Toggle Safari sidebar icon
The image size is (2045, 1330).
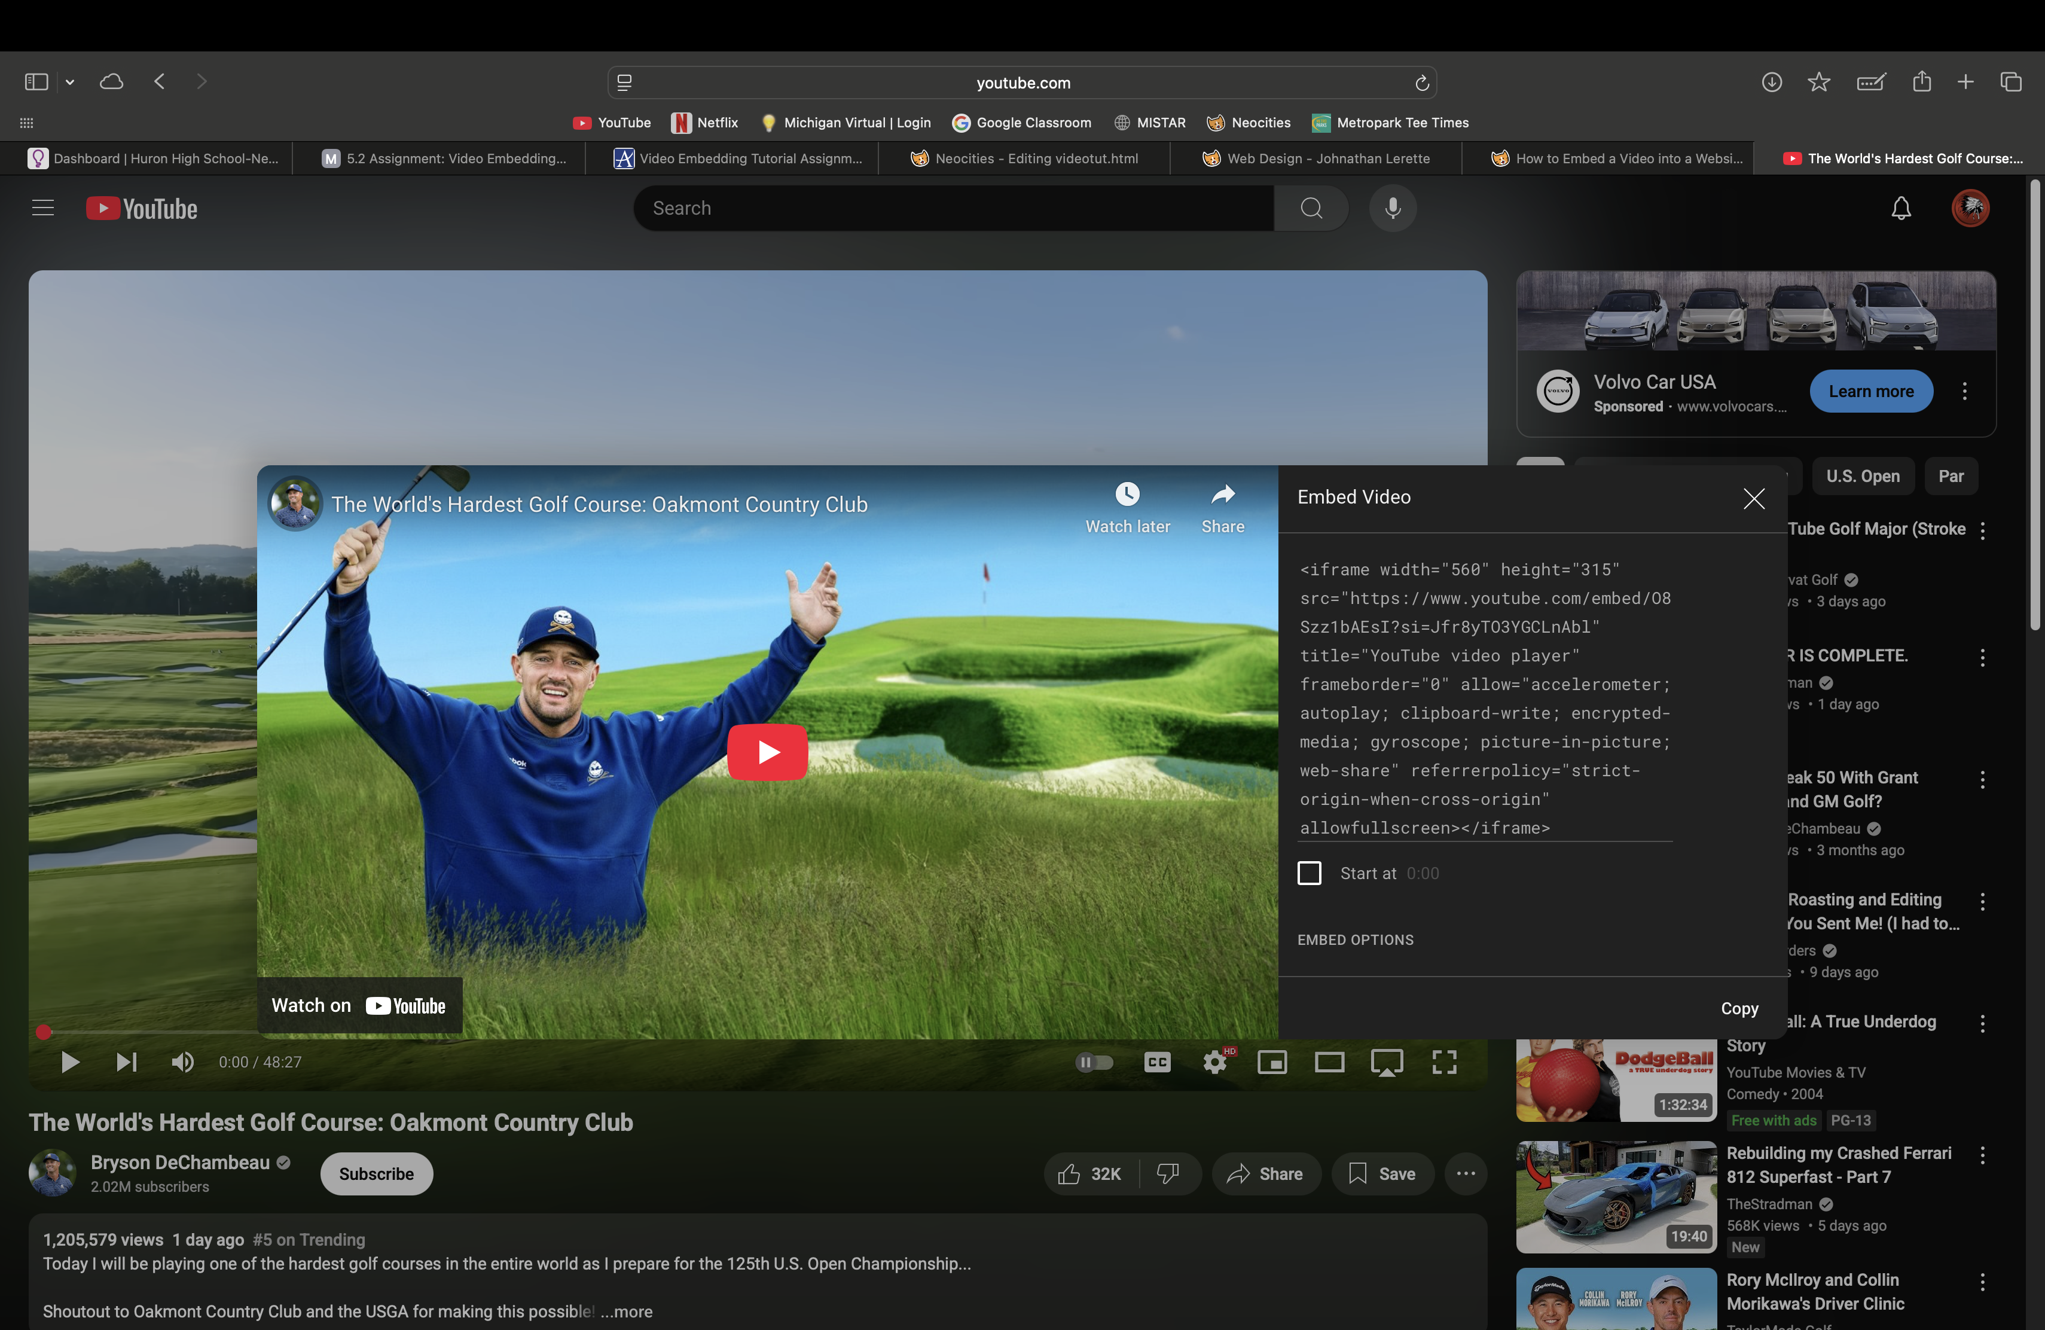coord(36,81)
